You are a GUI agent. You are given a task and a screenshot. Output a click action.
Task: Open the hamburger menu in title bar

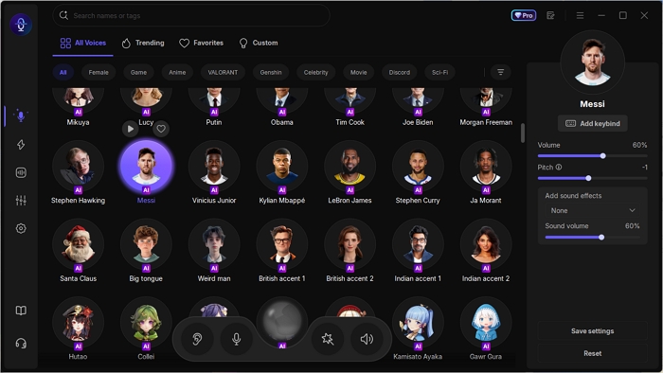coord(580,16)
